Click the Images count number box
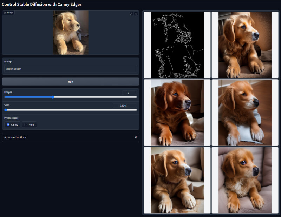This screenshot has height=217, width=281. [x=129, y=93]
